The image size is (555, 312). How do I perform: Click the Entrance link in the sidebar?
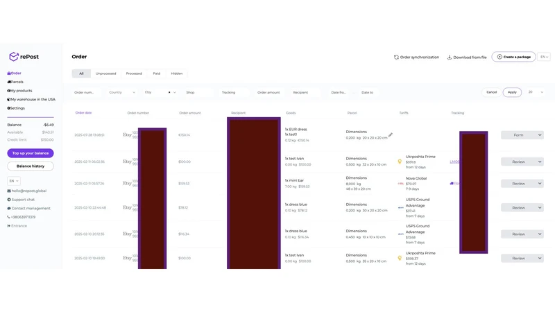pos(17,226)
